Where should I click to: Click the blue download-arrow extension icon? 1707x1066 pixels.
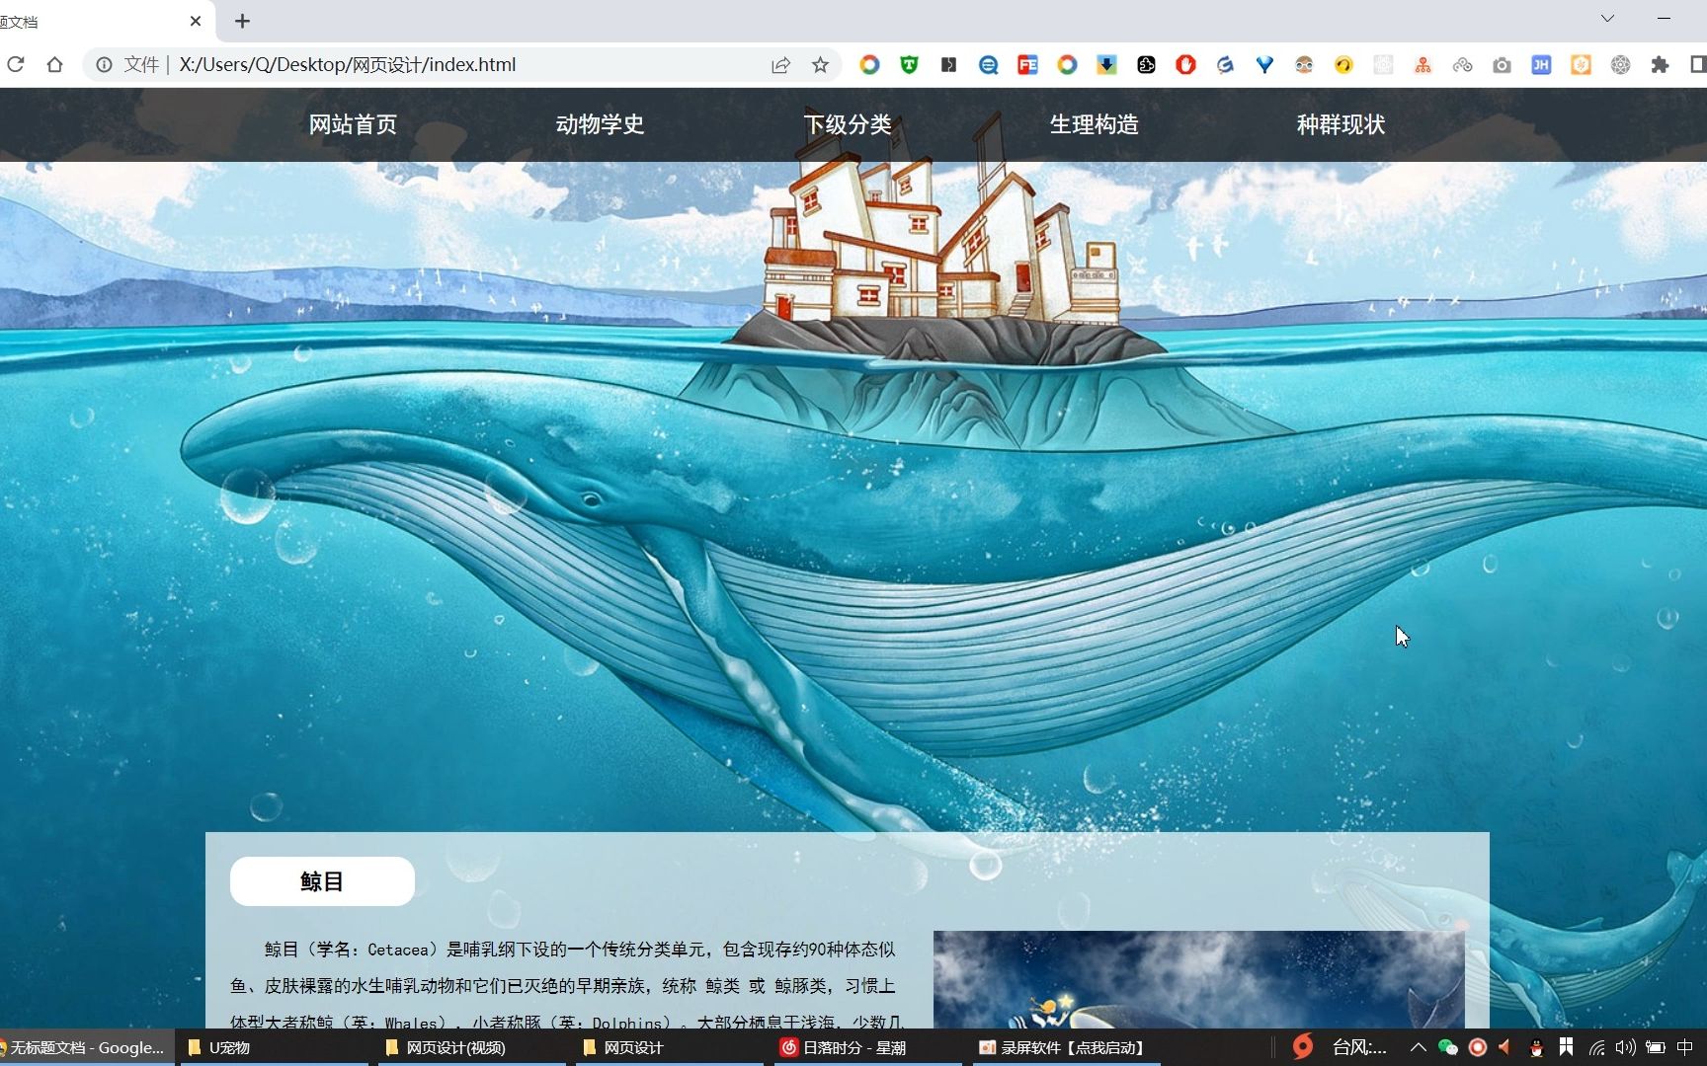coord(1106,65)
